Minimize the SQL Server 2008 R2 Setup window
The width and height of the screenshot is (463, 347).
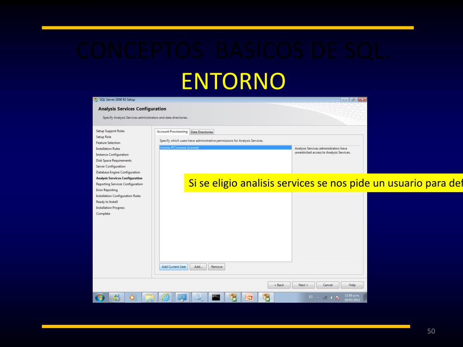click(345, 100)
